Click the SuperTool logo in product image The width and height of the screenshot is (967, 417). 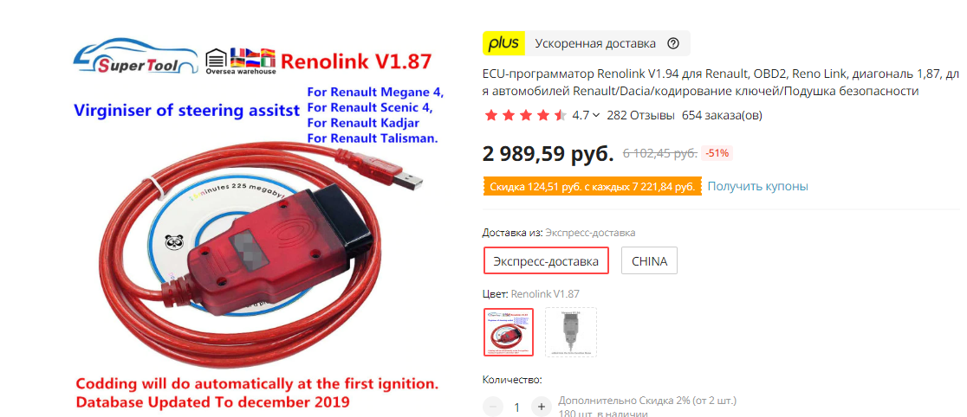pyautogui.click(x=134, y=57)
